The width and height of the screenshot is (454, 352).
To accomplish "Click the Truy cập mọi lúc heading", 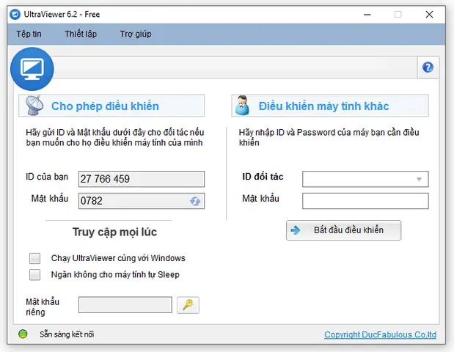I will (114, 232).
